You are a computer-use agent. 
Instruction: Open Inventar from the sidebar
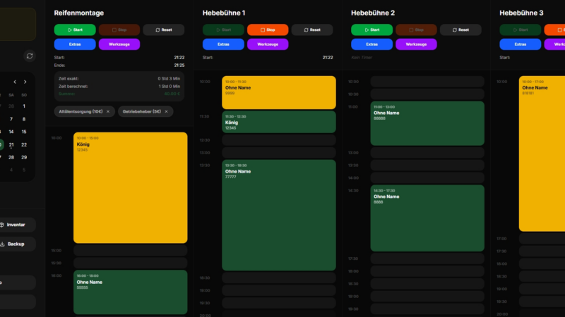17,225
